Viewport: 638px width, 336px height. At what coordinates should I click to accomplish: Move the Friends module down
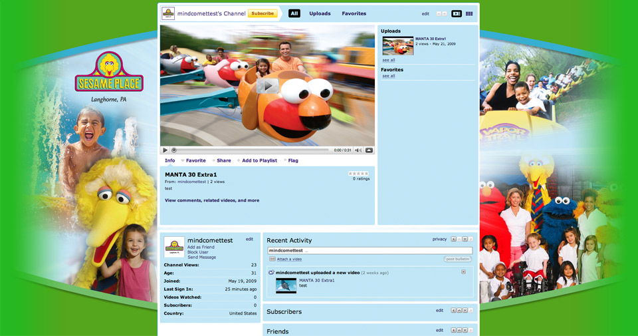click(x=465, y=330)
